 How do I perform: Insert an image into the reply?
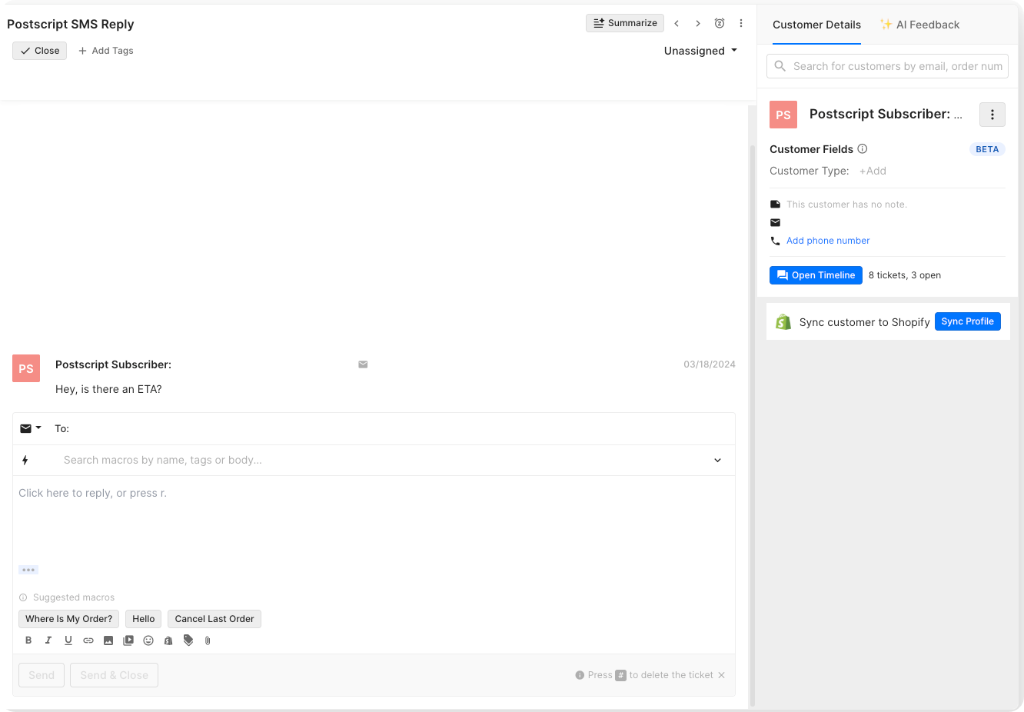click(108, 640)
